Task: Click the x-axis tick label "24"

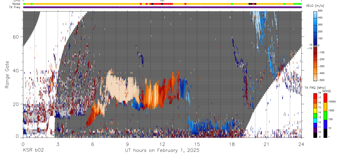Action: tap(301, 144)
